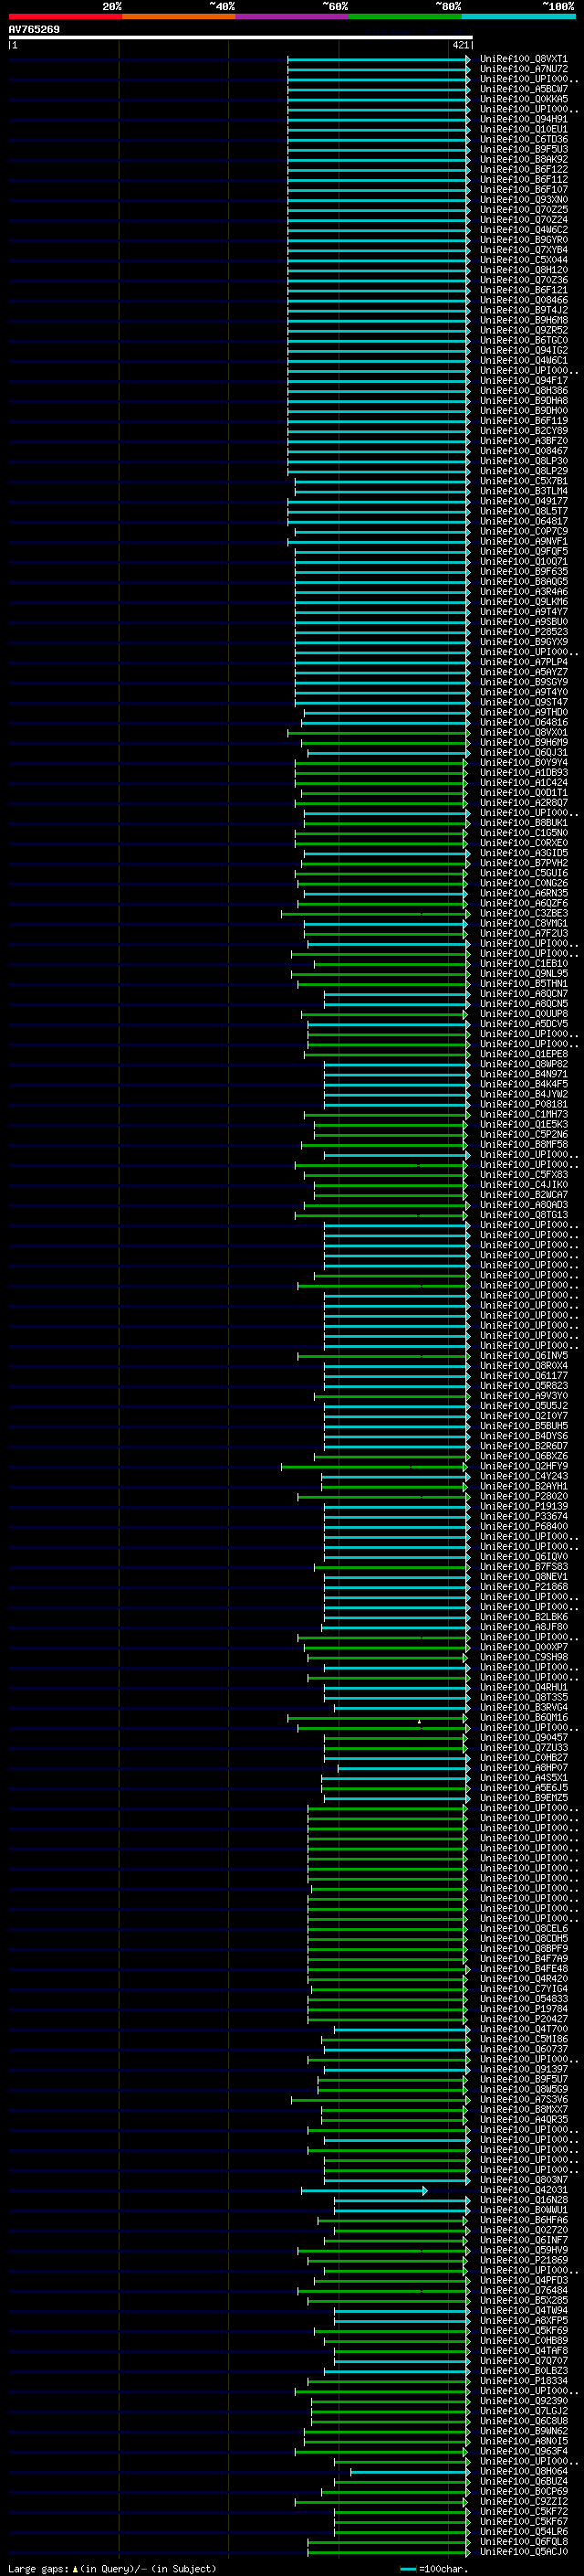Click the purple ~60% legend color segment
Screen dimensions: 584x2576
291,16
